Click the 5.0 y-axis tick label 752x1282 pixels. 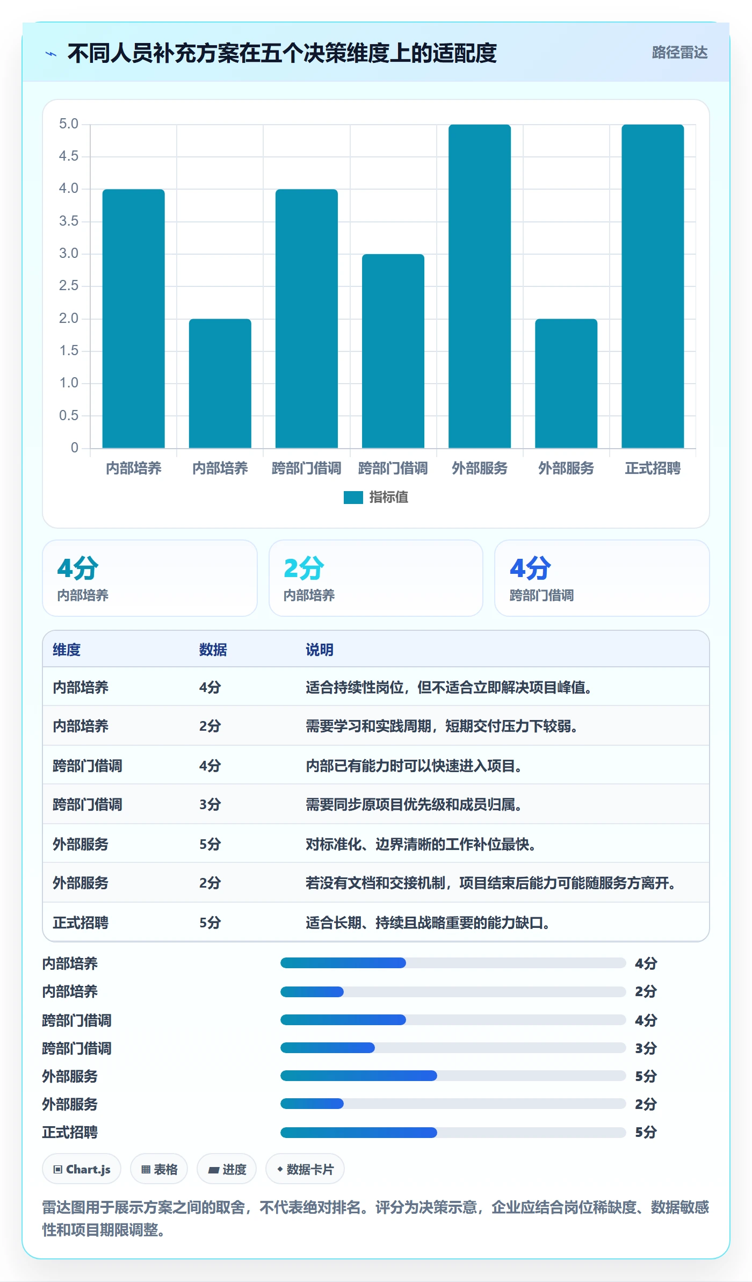click(x=69, y=124)
